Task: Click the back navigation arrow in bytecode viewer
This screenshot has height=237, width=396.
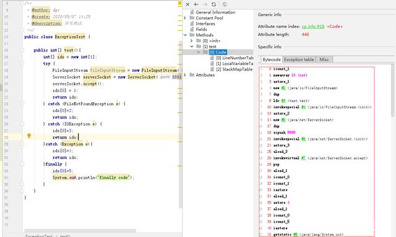Action: click(196, 4)
